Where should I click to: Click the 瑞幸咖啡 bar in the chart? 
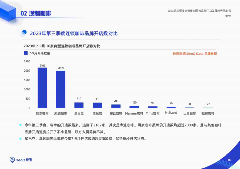pos(42,88)
